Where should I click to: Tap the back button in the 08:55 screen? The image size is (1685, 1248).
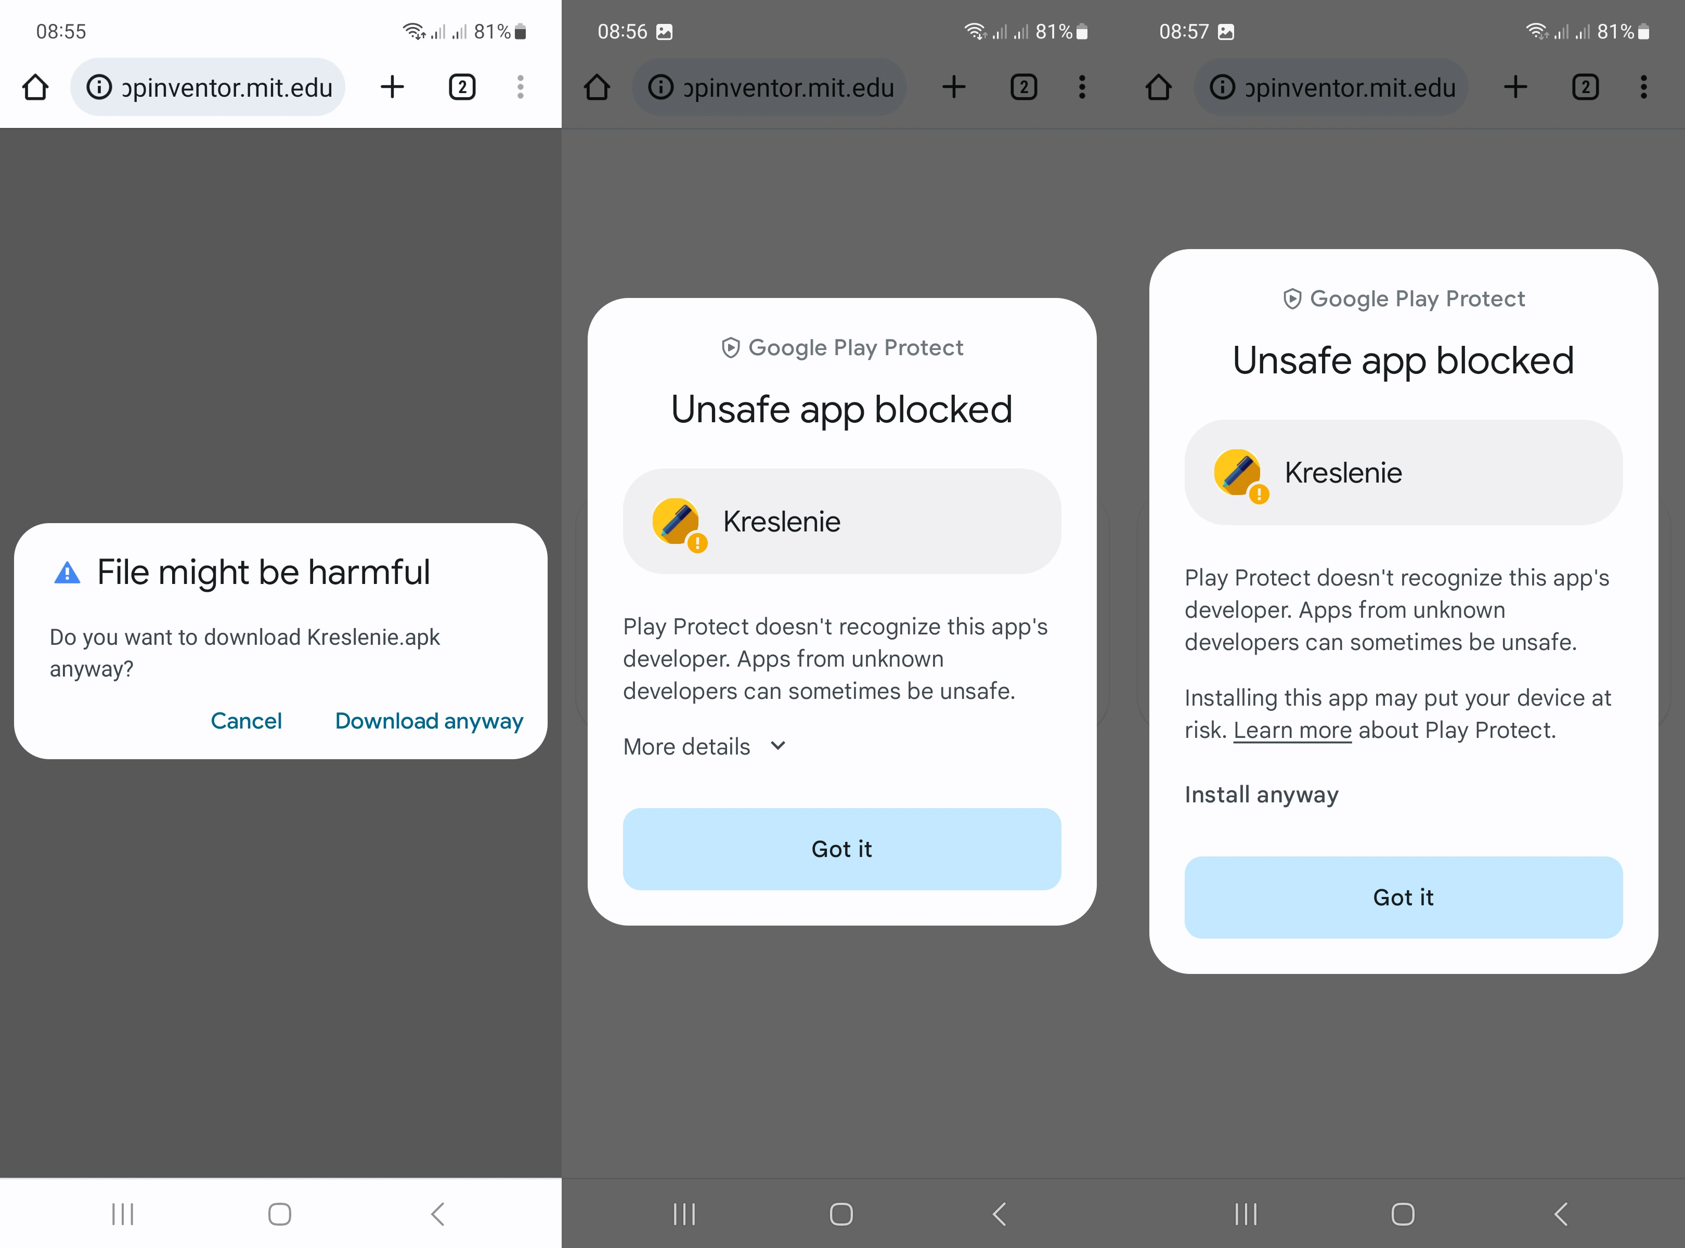(x=437, y=1214)
